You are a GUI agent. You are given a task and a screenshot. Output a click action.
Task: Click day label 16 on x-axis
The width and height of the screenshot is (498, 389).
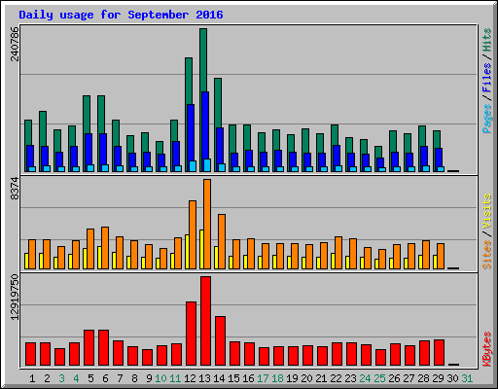coord(248,378)
